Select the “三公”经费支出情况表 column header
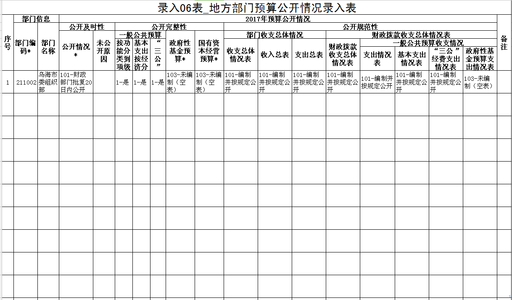The width and height of the screenshot is (512, 300). 446,58
